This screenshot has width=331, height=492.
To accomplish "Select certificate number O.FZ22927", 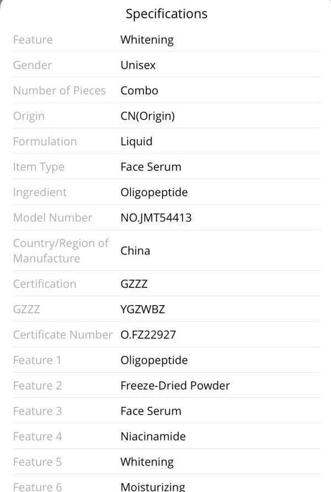I will coord(148,335).
